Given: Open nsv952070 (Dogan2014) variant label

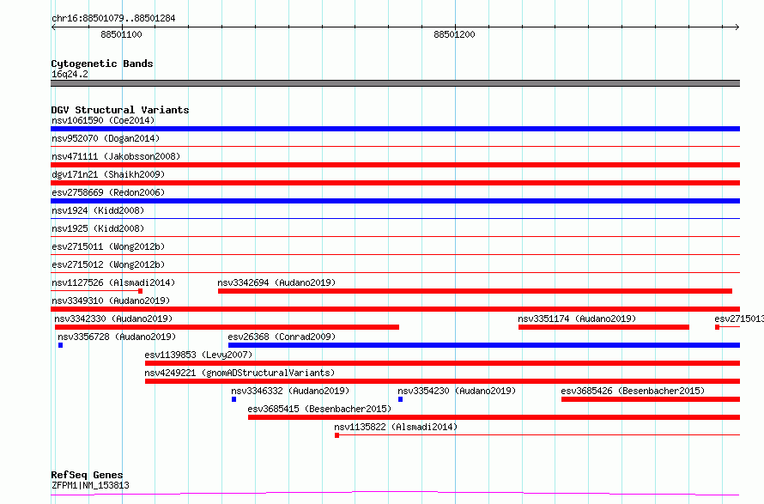Looking at the screenshot, I should (x=106, y=138).
